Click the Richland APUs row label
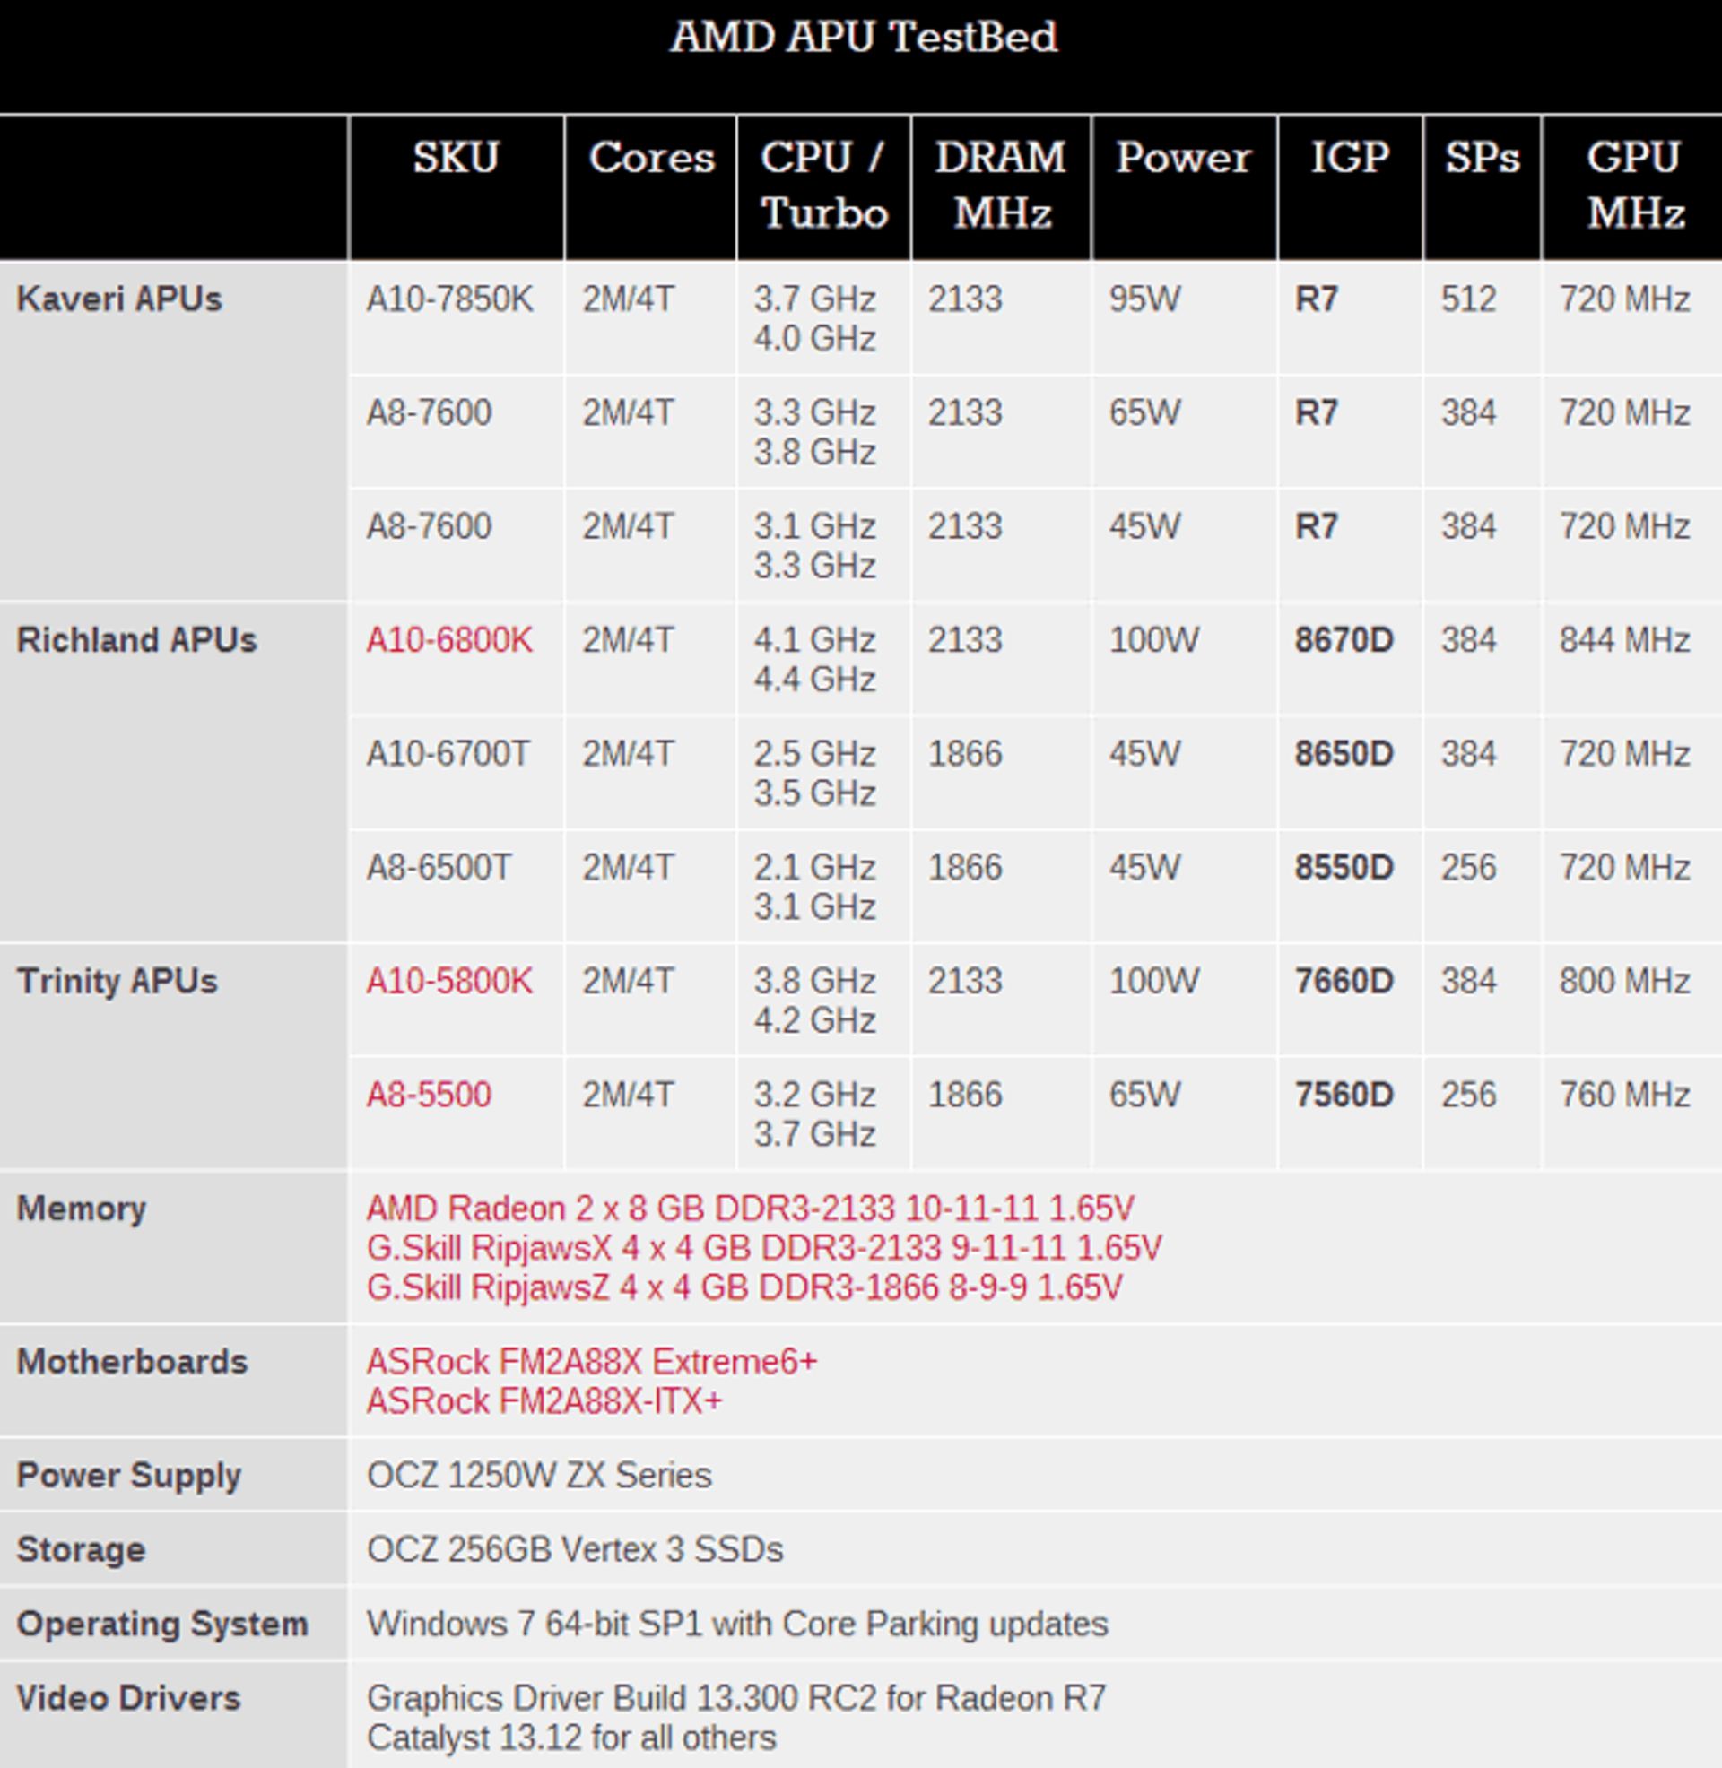The width and height of the screenshot is (1722, 1768). tap(136, 640)
